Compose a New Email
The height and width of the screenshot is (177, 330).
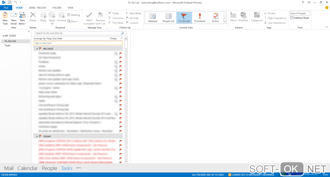coord(14,18)
